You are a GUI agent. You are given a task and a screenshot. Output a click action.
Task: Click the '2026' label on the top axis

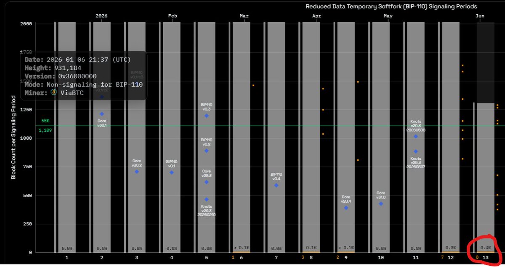(101, 16)
